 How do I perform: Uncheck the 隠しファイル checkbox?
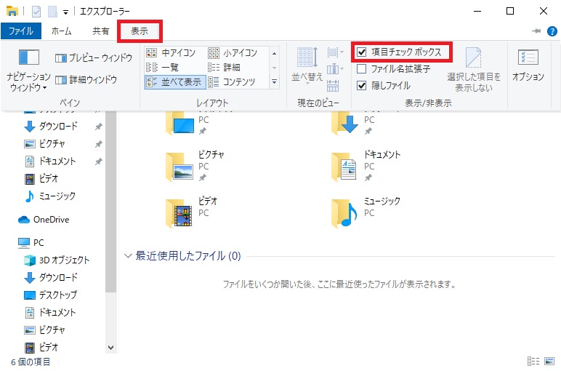click(384, 86)
